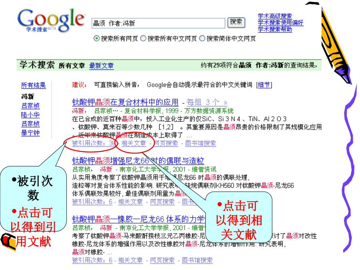
Task: Click 网页搜索 under second result
Action: click(162, 202)
